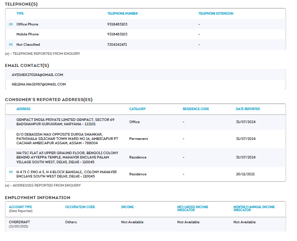Select the Mobile Phone row label
The image size is (297, 241).
click(x=27, y=34)
